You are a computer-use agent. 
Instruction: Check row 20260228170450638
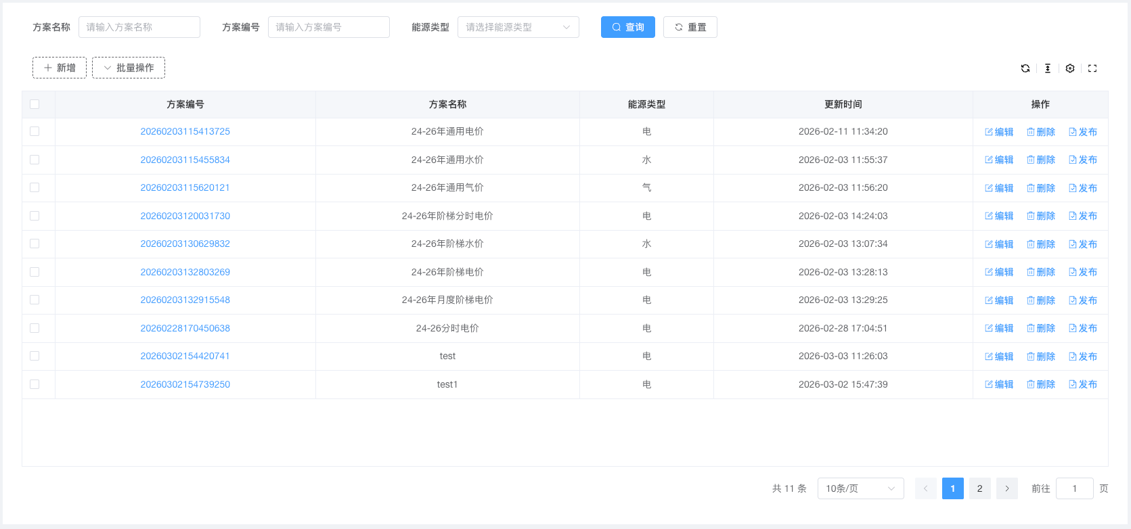point(35,328)
